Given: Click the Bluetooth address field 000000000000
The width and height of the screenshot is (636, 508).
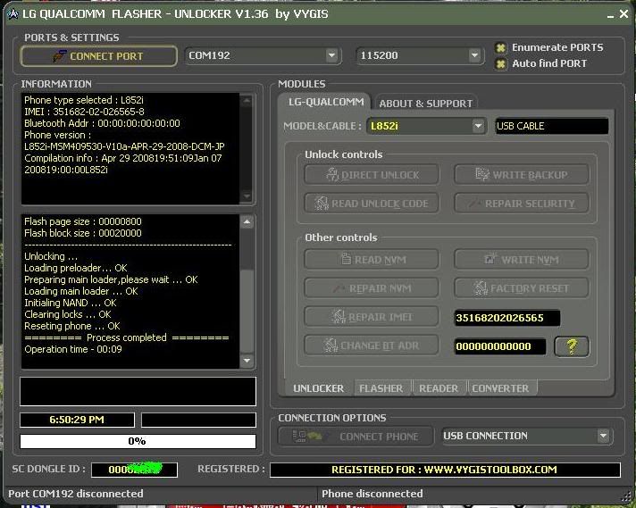Looking at the screenshot, I should tap(499, 346).
